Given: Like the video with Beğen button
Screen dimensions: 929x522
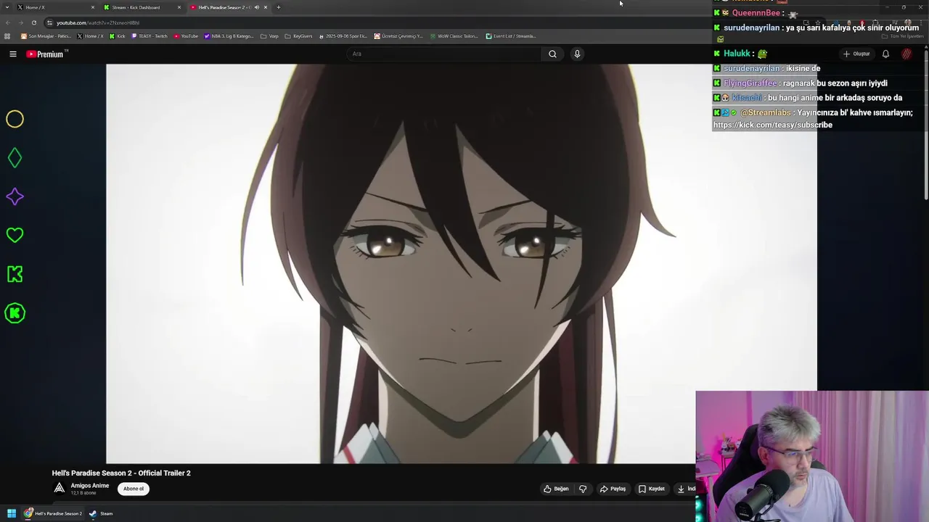Looking at the screenshot, I should 556,489.
